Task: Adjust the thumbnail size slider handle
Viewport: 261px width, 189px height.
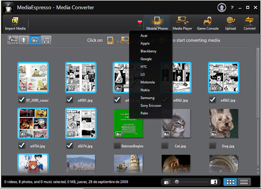Action: (x=177, y=182)
